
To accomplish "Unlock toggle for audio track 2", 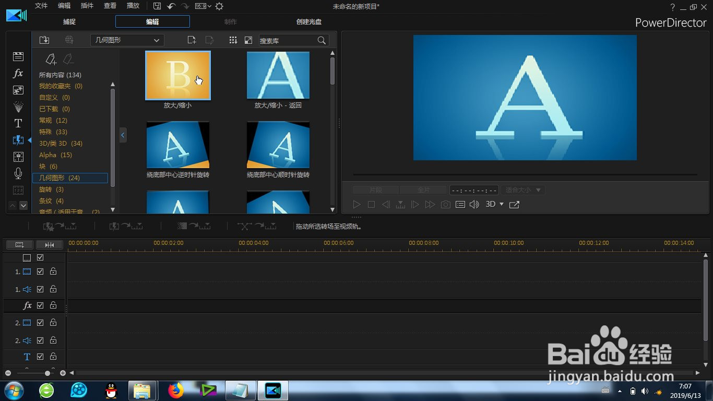I will (x=53, y=340).
